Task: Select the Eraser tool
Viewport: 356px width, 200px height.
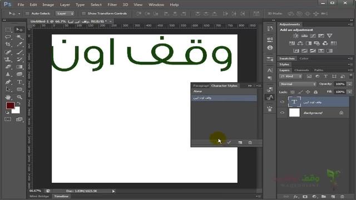Action: tap(8, 67)
